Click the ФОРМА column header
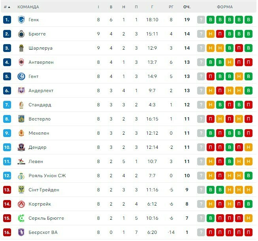 coord(224,7)
